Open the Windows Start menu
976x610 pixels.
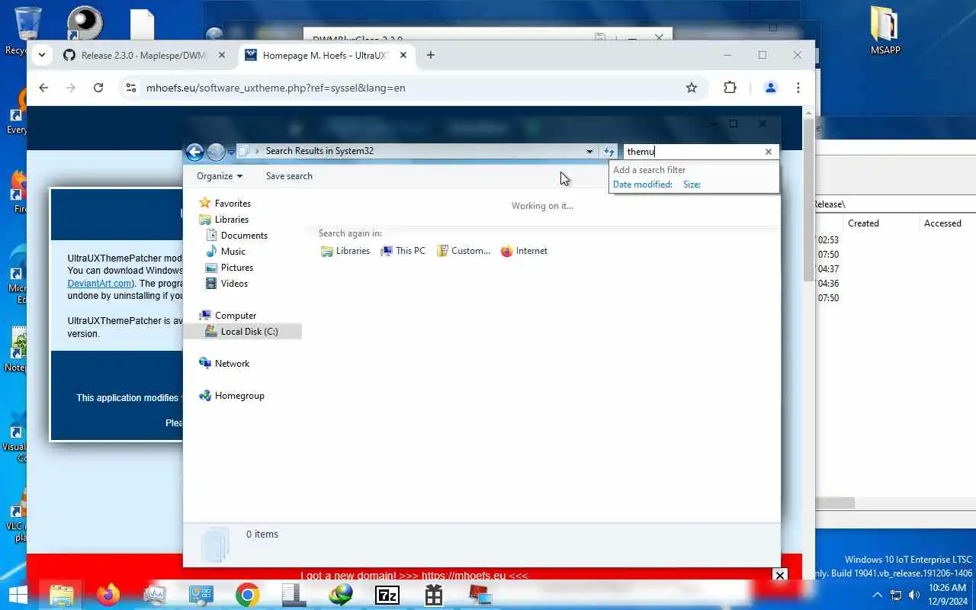click(x=17, y=595)
